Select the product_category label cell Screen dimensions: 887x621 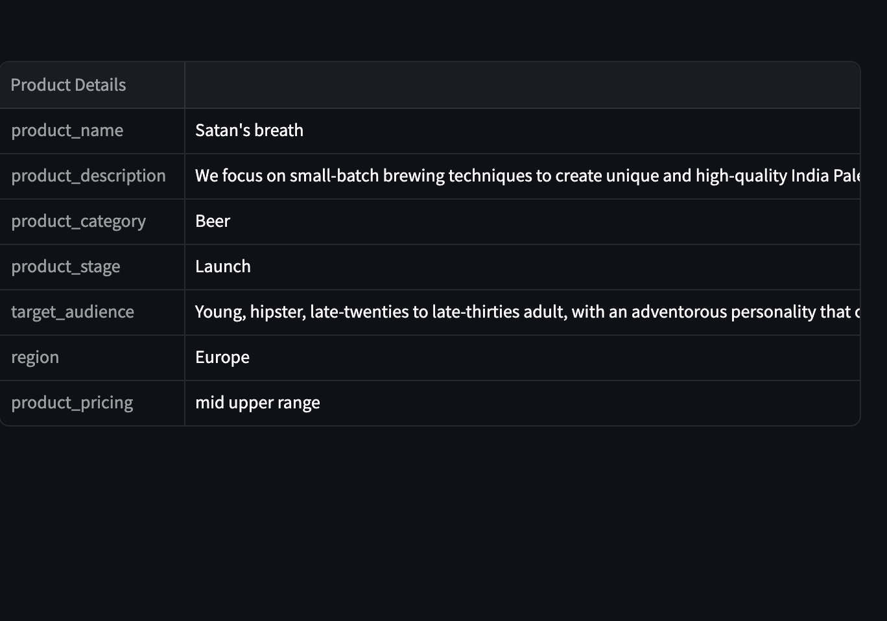92,222
